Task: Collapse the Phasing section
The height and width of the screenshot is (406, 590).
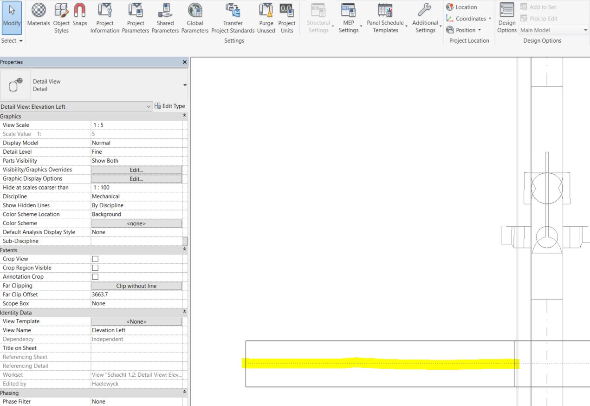Action: [x=185, y=393]
